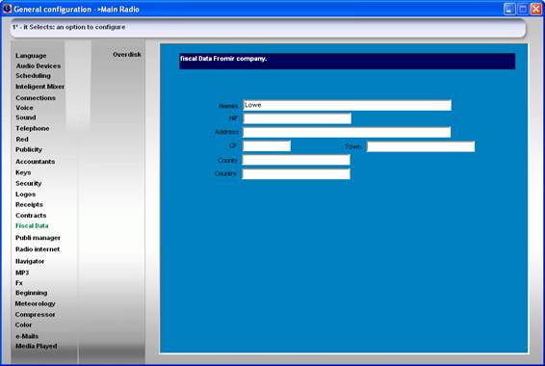545x366 pixels.
Task: Focus the CP postal code field
Action: point(267,146)
